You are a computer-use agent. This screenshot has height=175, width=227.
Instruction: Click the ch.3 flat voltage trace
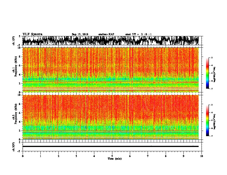coord(110,146)
